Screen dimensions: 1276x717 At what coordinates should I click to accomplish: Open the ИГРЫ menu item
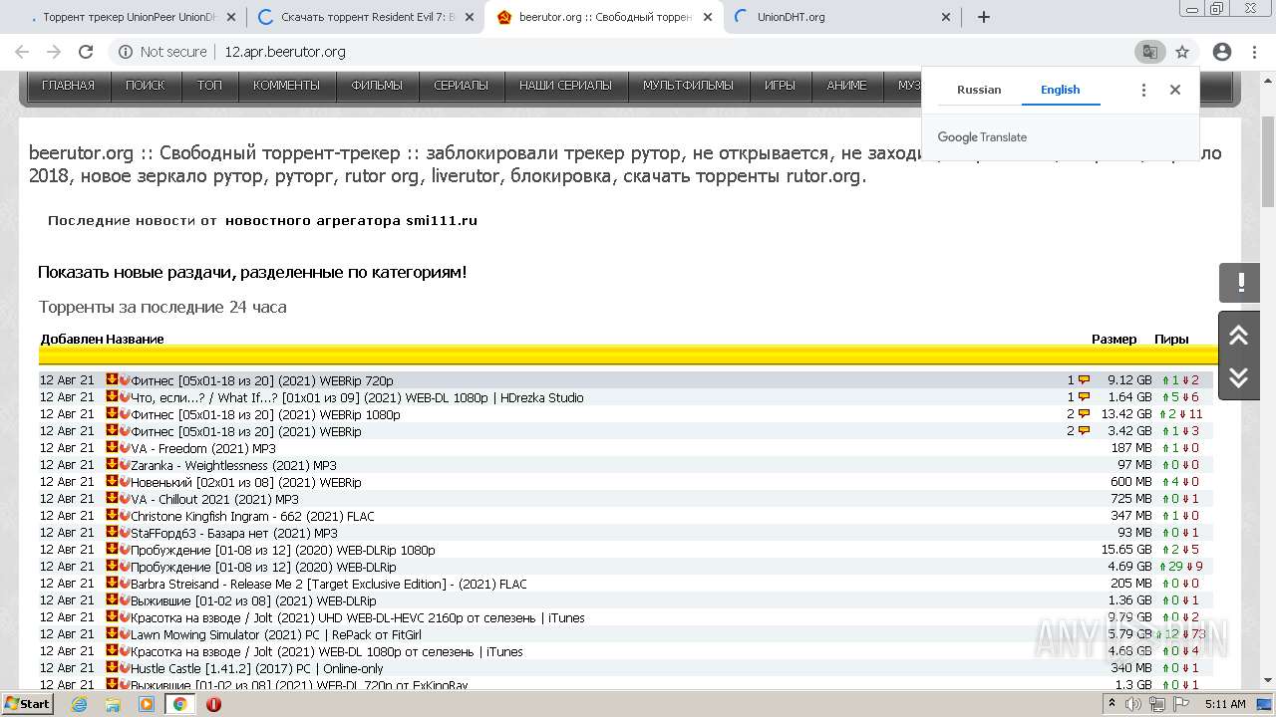tap(780, 86)
